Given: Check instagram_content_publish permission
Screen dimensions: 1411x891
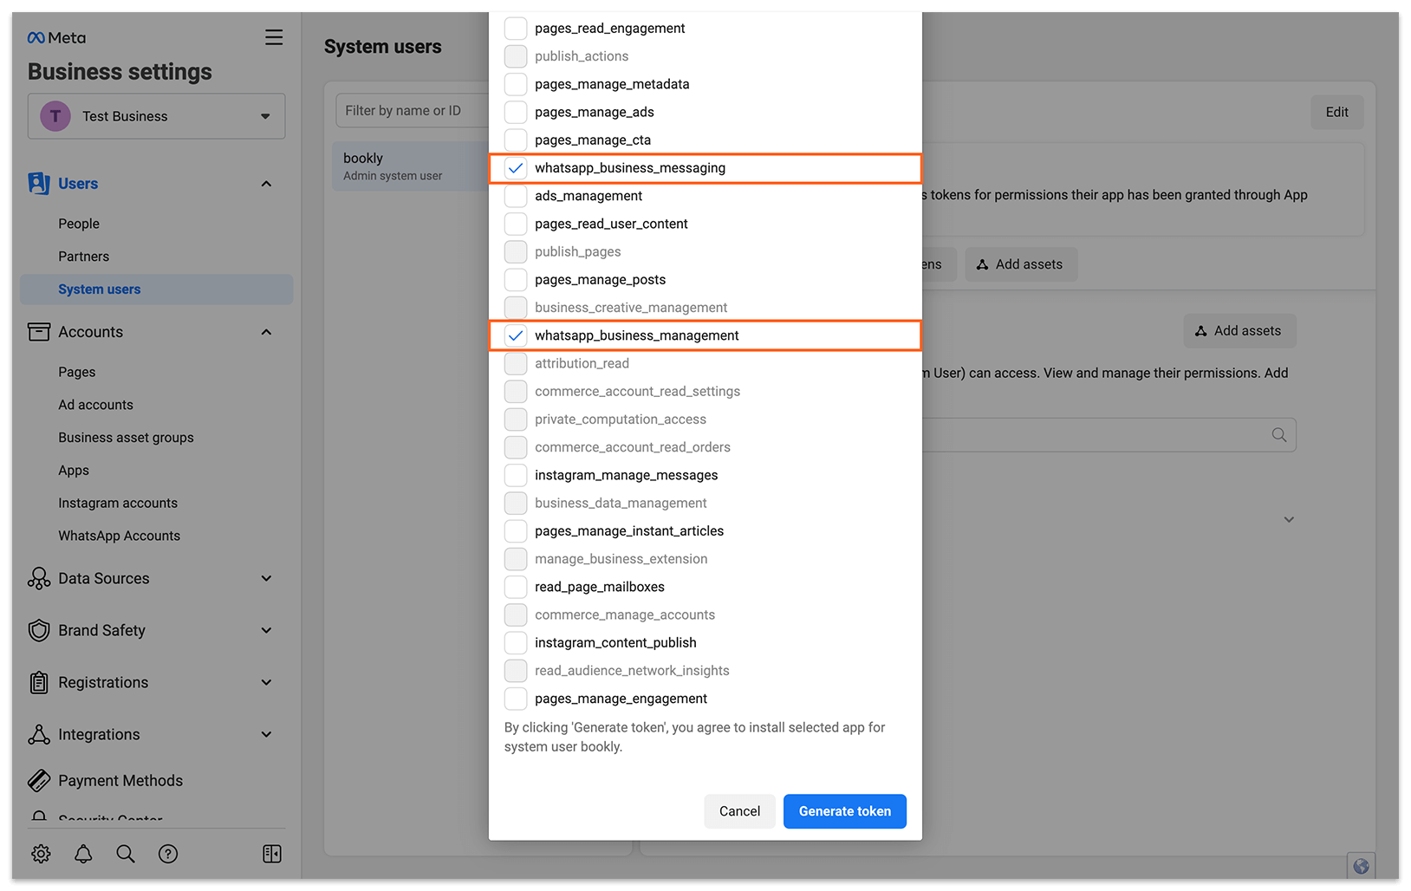Looking at the screenshot, I should pos(516,642).
